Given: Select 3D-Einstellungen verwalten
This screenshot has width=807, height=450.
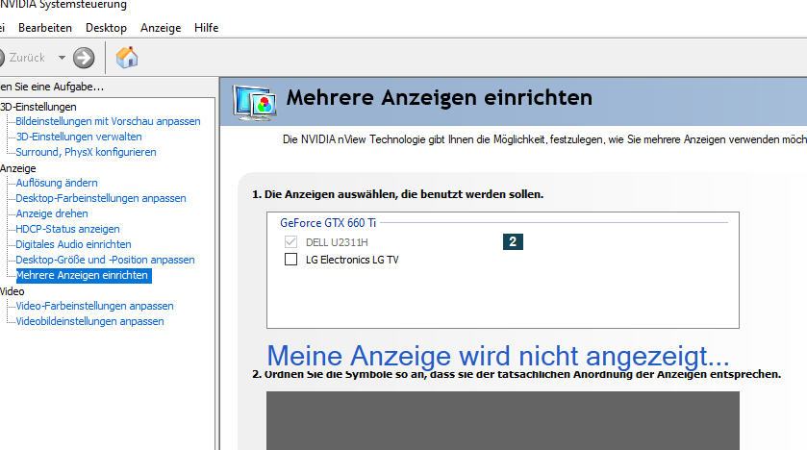Looking at the screenshot, I should tap(79, 137).
